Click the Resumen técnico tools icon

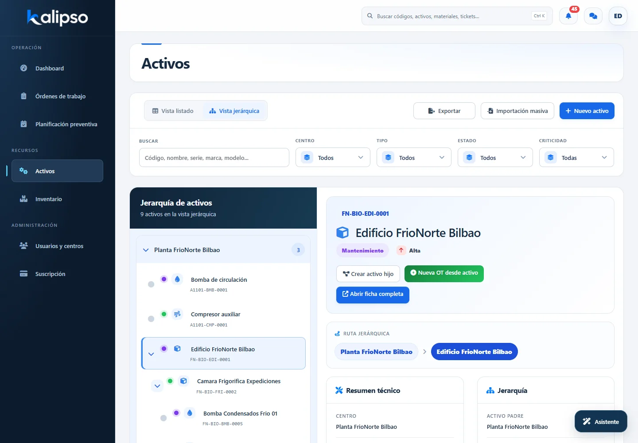point(339,390)
